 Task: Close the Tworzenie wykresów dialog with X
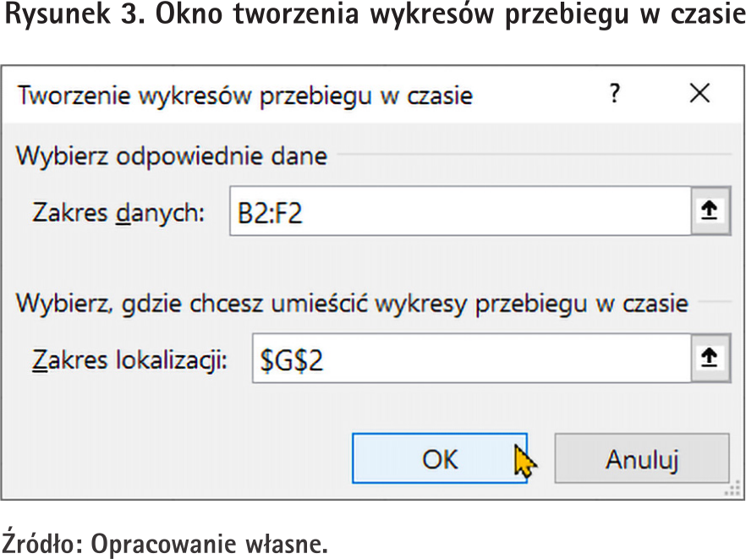click(699, 93)
